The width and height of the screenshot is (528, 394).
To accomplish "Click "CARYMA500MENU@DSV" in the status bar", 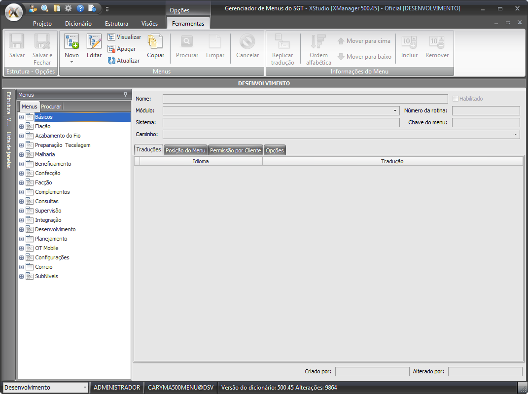I will click(x=181, y=388).
